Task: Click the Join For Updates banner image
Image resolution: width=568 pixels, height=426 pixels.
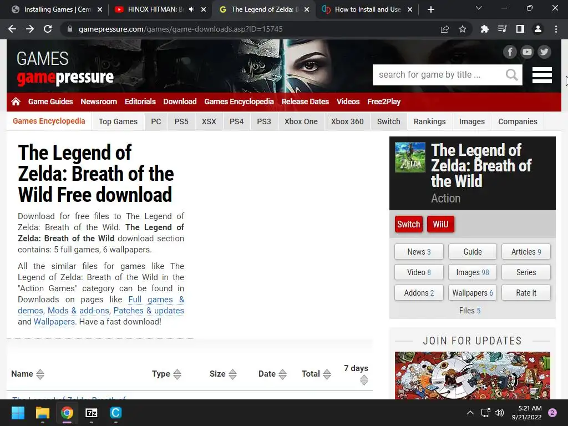Action: [x=473, y=376]
